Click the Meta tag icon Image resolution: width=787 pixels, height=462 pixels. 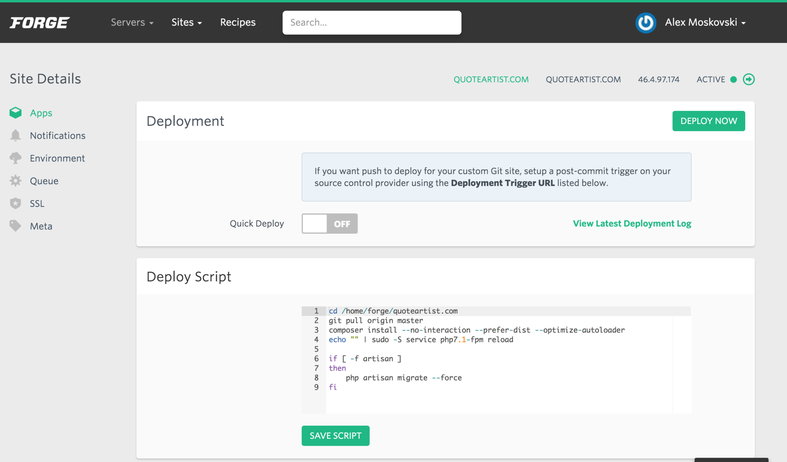[x=16, y=226]
